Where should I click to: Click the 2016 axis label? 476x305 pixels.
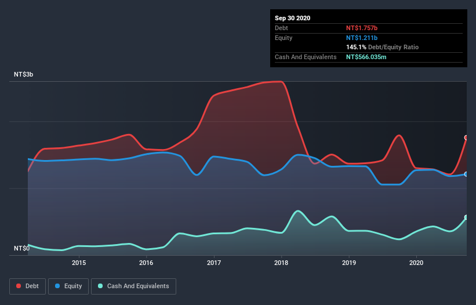tap(146, 263)
